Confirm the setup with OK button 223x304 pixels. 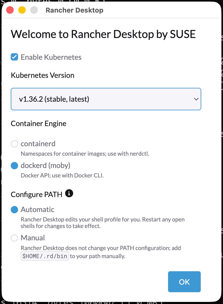184,282
